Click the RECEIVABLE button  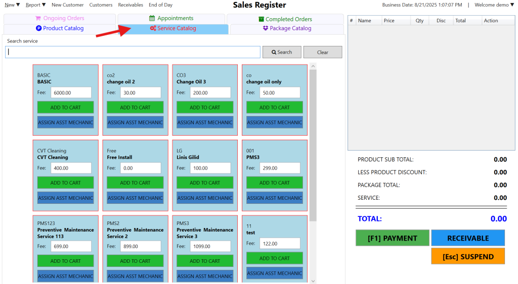coord(468,238)
